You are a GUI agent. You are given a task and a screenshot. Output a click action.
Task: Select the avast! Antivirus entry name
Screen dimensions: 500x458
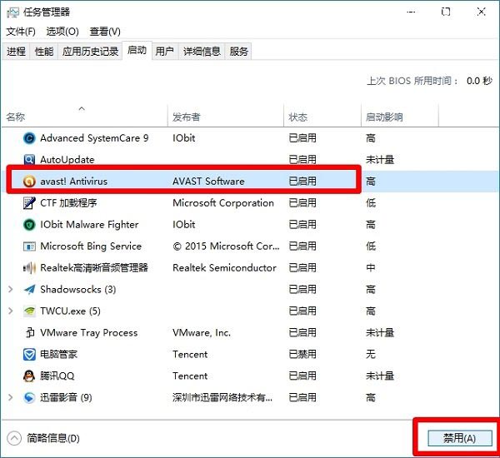pos(73,181)
